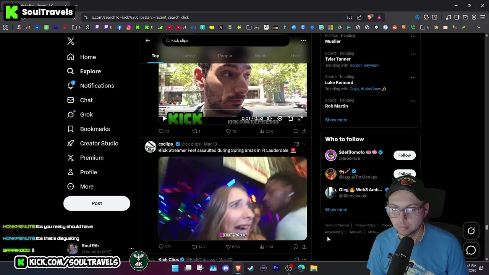The width and height of the screenshot is (489, 275).
Task: Like the post with 6.6K likes
Action: pos(233,247)
